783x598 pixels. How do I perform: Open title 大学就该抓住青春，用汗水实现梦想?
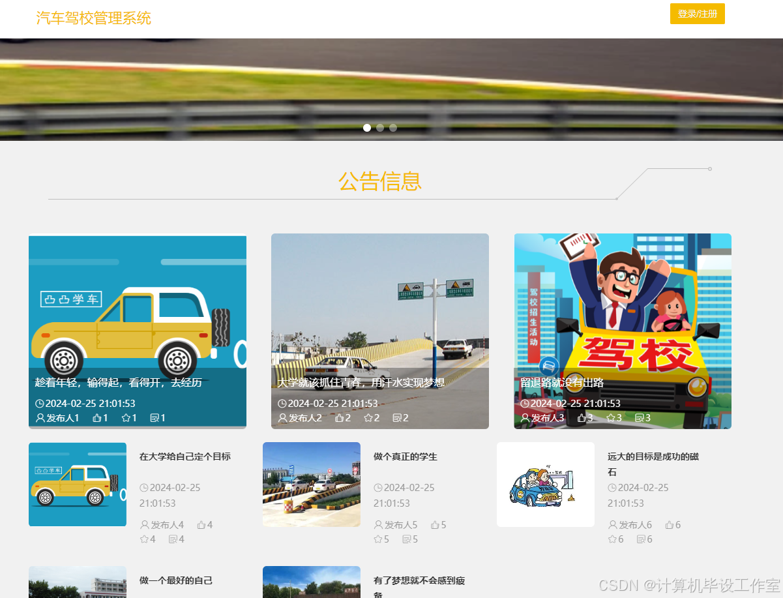pyautogui.click(x=361, y=383)
